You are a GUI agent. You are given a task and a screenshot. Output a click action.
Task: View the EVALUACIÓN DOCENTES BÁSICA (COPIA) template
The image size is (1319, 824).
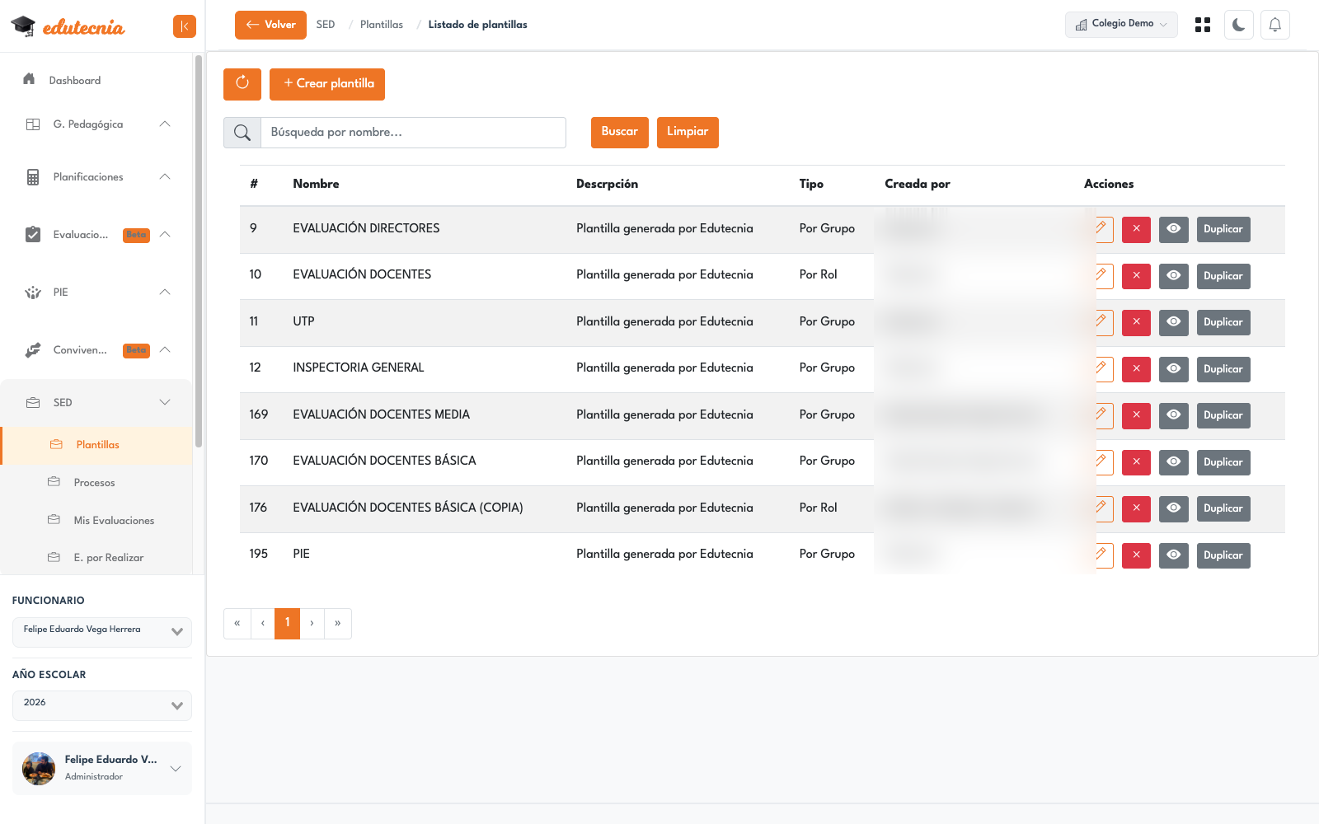[1174, 508]
